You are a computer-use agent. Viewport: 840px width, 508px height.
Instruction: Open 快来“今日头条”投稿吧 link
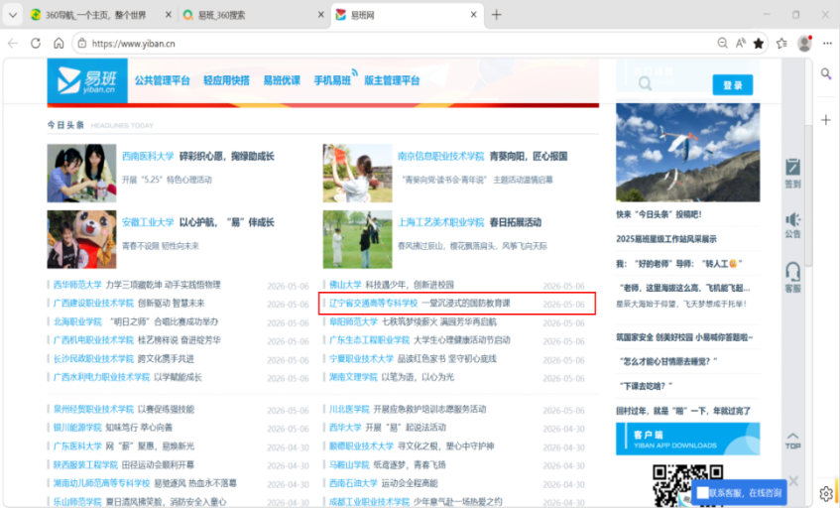tap(659, 214)
